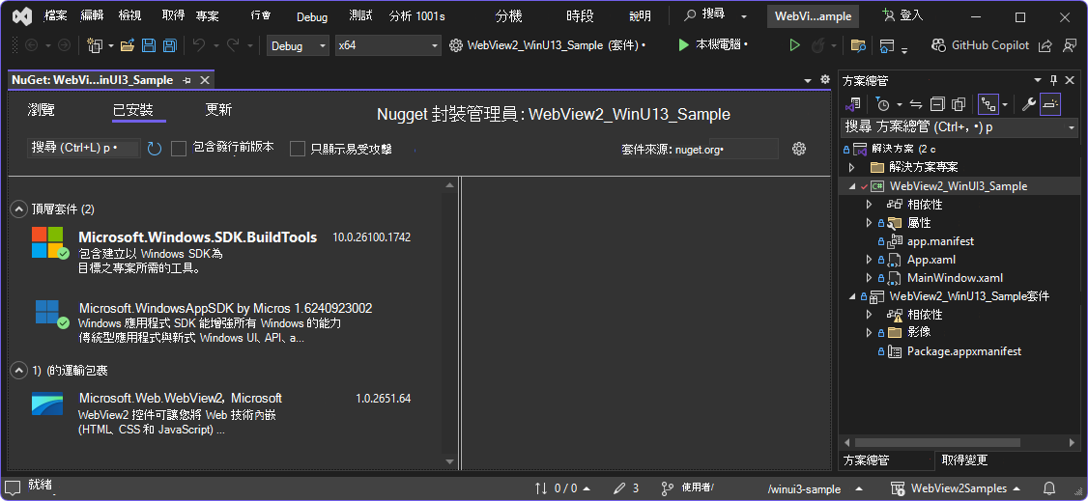This screenshot has height=501, width=1088.
Task: Switch to the 瀏覽 tab
Action: pyautogui.click(x=41, y=109)
